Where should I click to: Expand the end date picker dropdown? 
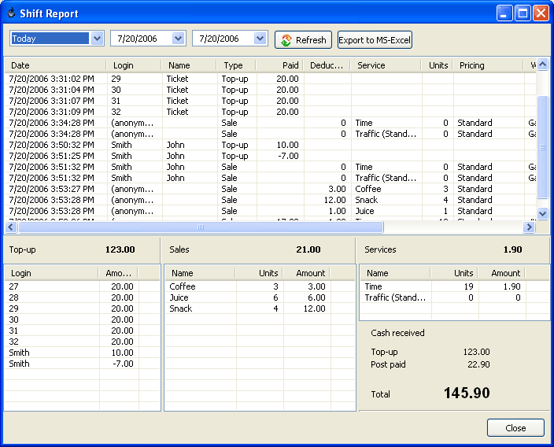[x=260, y=39]
